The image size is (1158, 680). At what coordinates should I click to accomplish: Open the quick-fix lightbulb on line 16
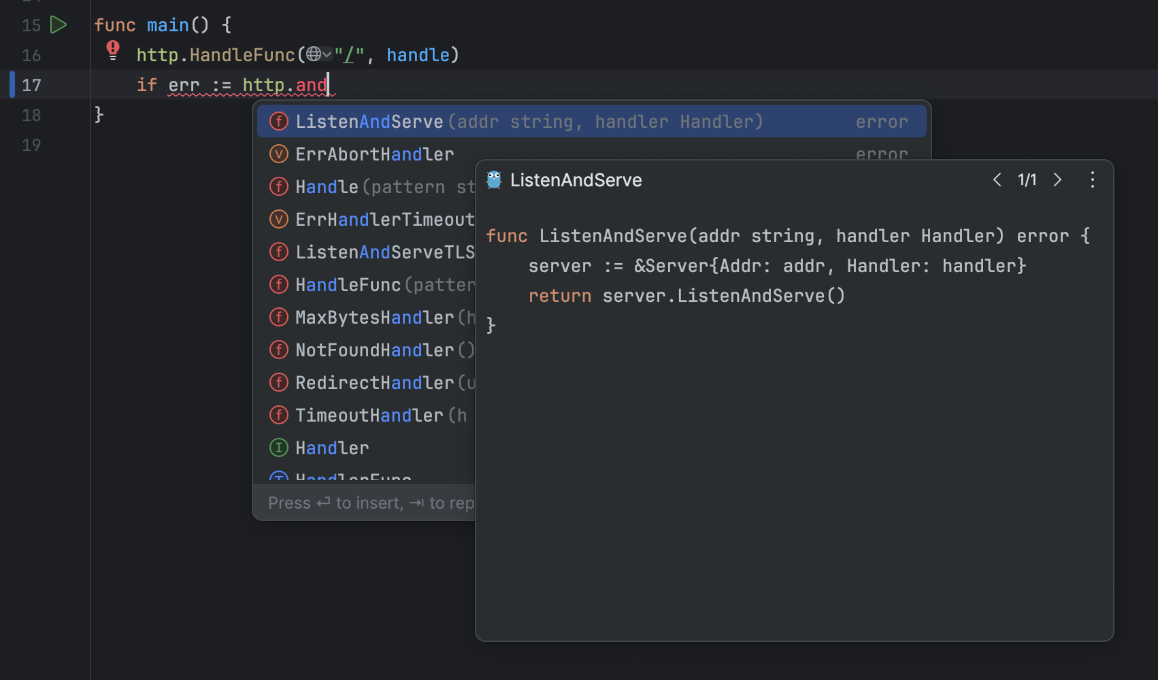[112, 50]
